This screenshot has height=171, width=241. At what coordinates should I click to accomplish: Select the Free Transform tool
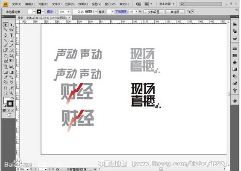[x=12, y=61]
